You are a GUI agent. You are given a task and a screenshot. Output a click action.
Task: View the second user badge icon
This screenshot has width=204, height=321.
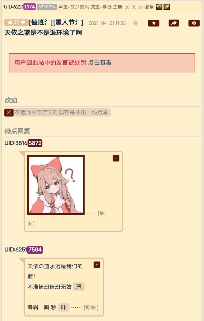[x=167, y=7]
